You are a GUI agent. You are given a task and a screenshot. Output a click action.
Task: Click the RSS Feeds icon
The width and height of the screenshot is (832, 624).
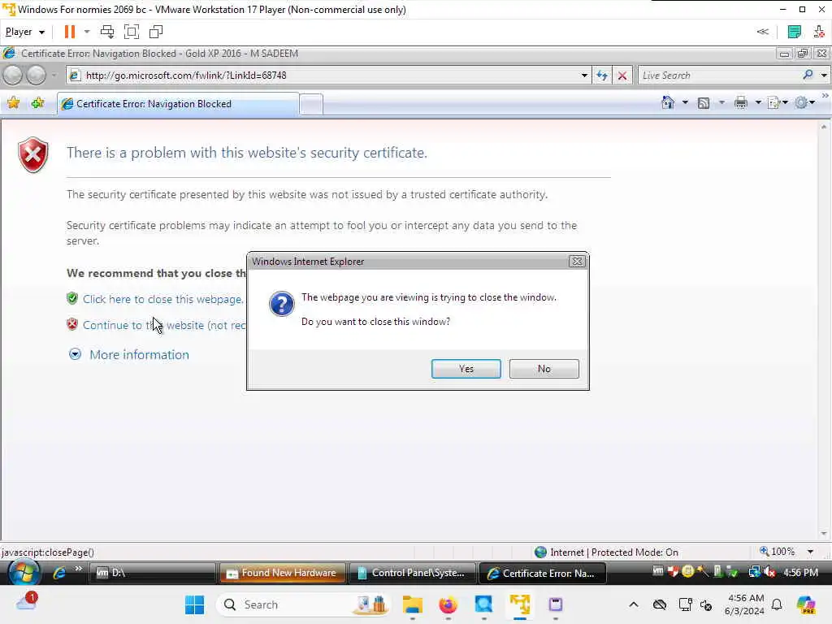click(704, 103)
